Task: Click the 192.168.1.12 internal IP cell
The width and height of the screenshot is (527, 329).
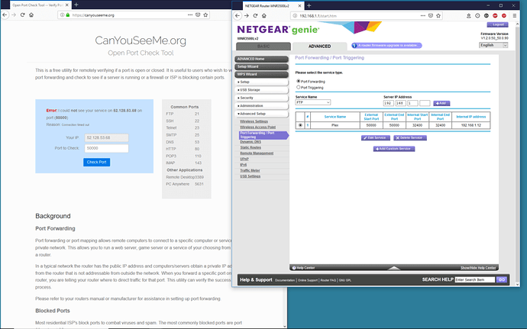Action: pyautogui.click(x=471, y=125)
